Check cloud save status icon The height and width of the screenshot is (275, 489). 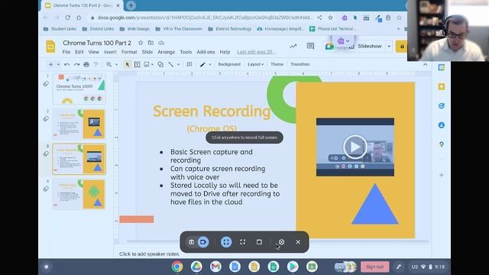pyautogui.click(x=161, y=43)
